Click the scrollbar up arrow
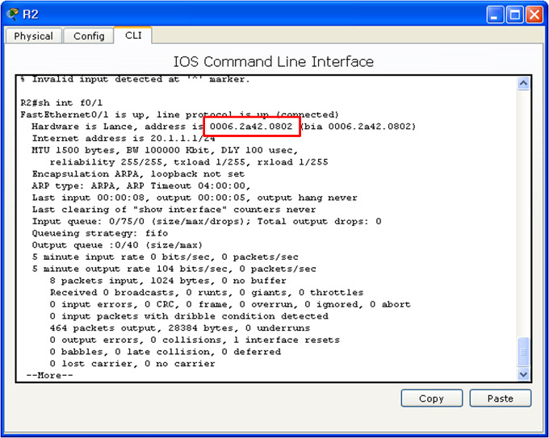The image size is (549, 438). point(523,83)
